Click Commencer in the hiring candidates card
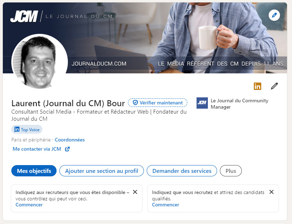The width and height of the screenshot is (292, 224). pyautogui.click(x=165, y=205)
